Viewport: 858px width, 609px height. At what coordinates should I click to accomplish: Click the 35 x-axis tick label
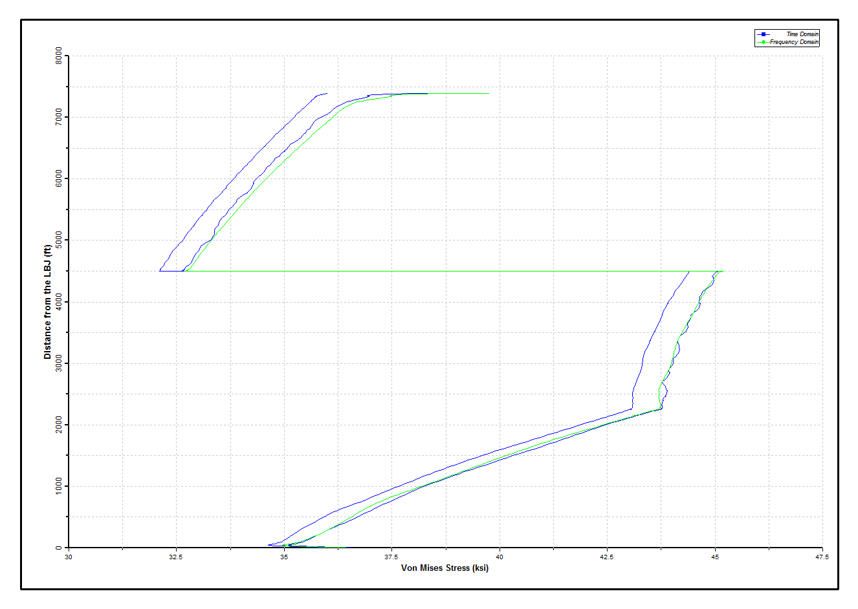click(x=284, y=557)
